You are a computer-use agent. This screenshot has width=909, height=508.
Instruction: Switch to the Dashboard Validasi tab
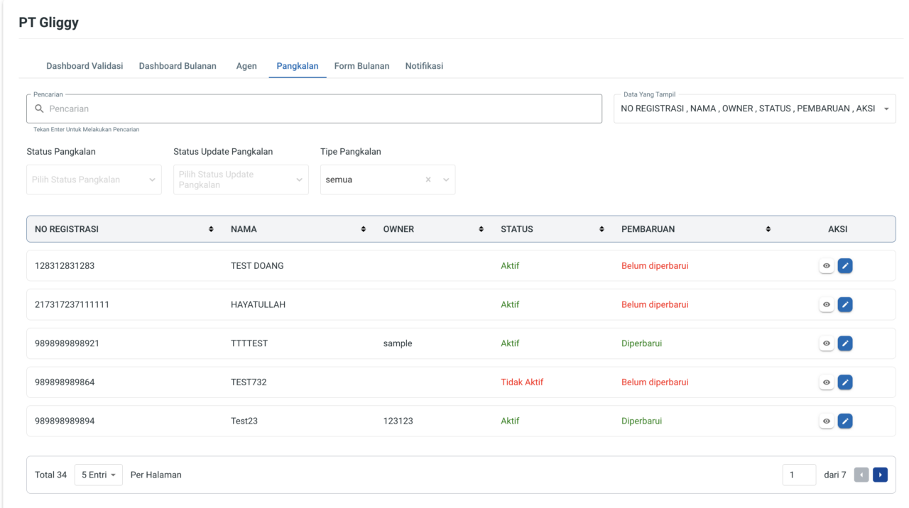[85, 66]
